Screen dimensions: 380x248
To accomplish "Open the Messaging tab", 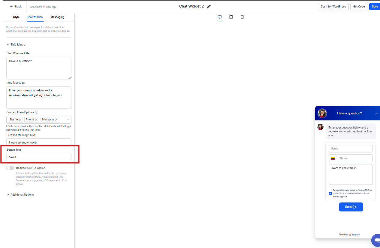I will 57,17.
